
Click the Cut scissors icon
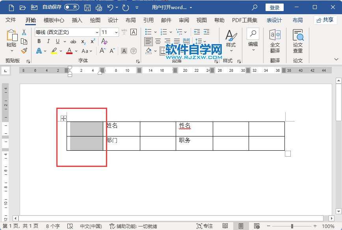click(x=24, y=32)
